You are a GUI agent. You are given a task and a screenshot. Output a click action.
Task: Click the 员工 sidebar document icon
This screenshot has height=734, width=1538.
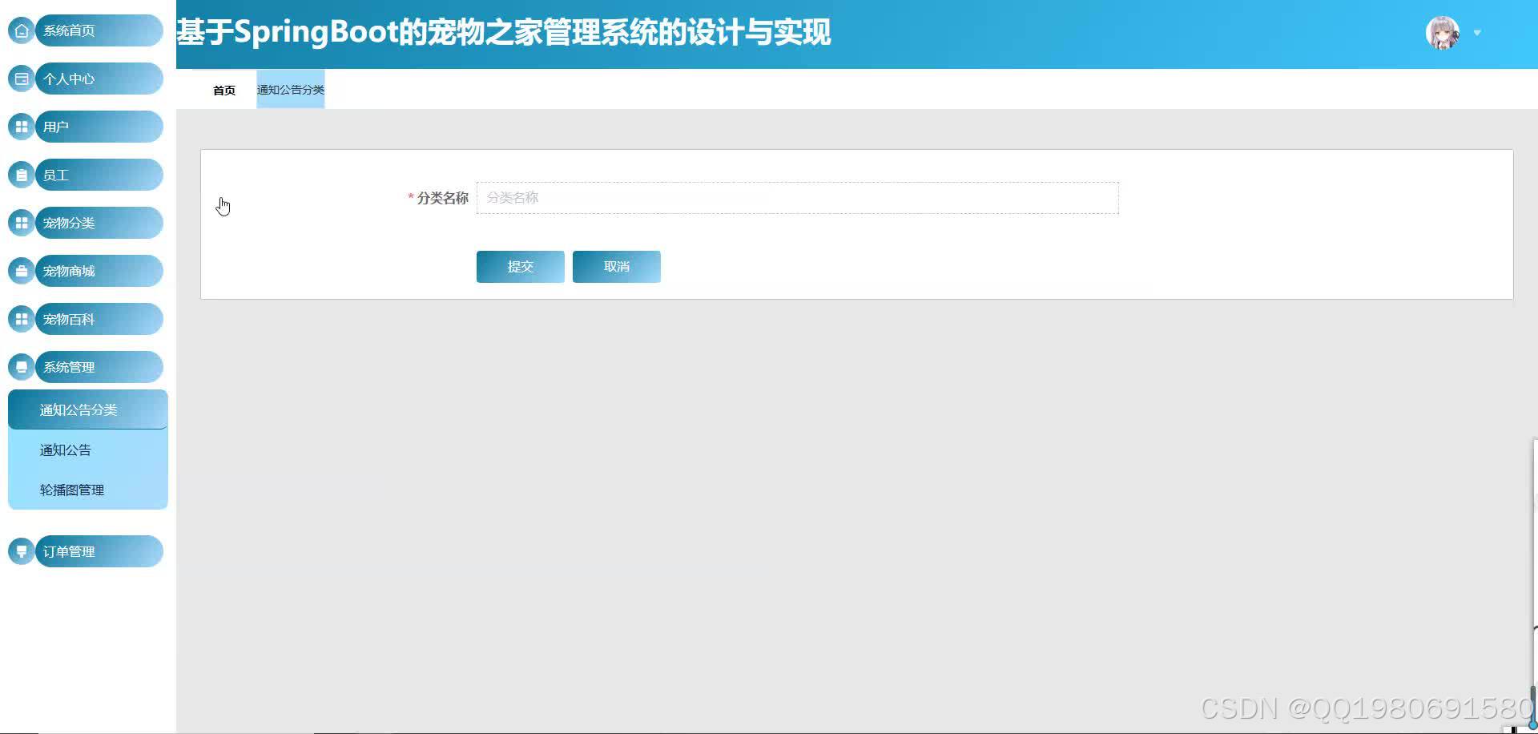pos(21,175)
